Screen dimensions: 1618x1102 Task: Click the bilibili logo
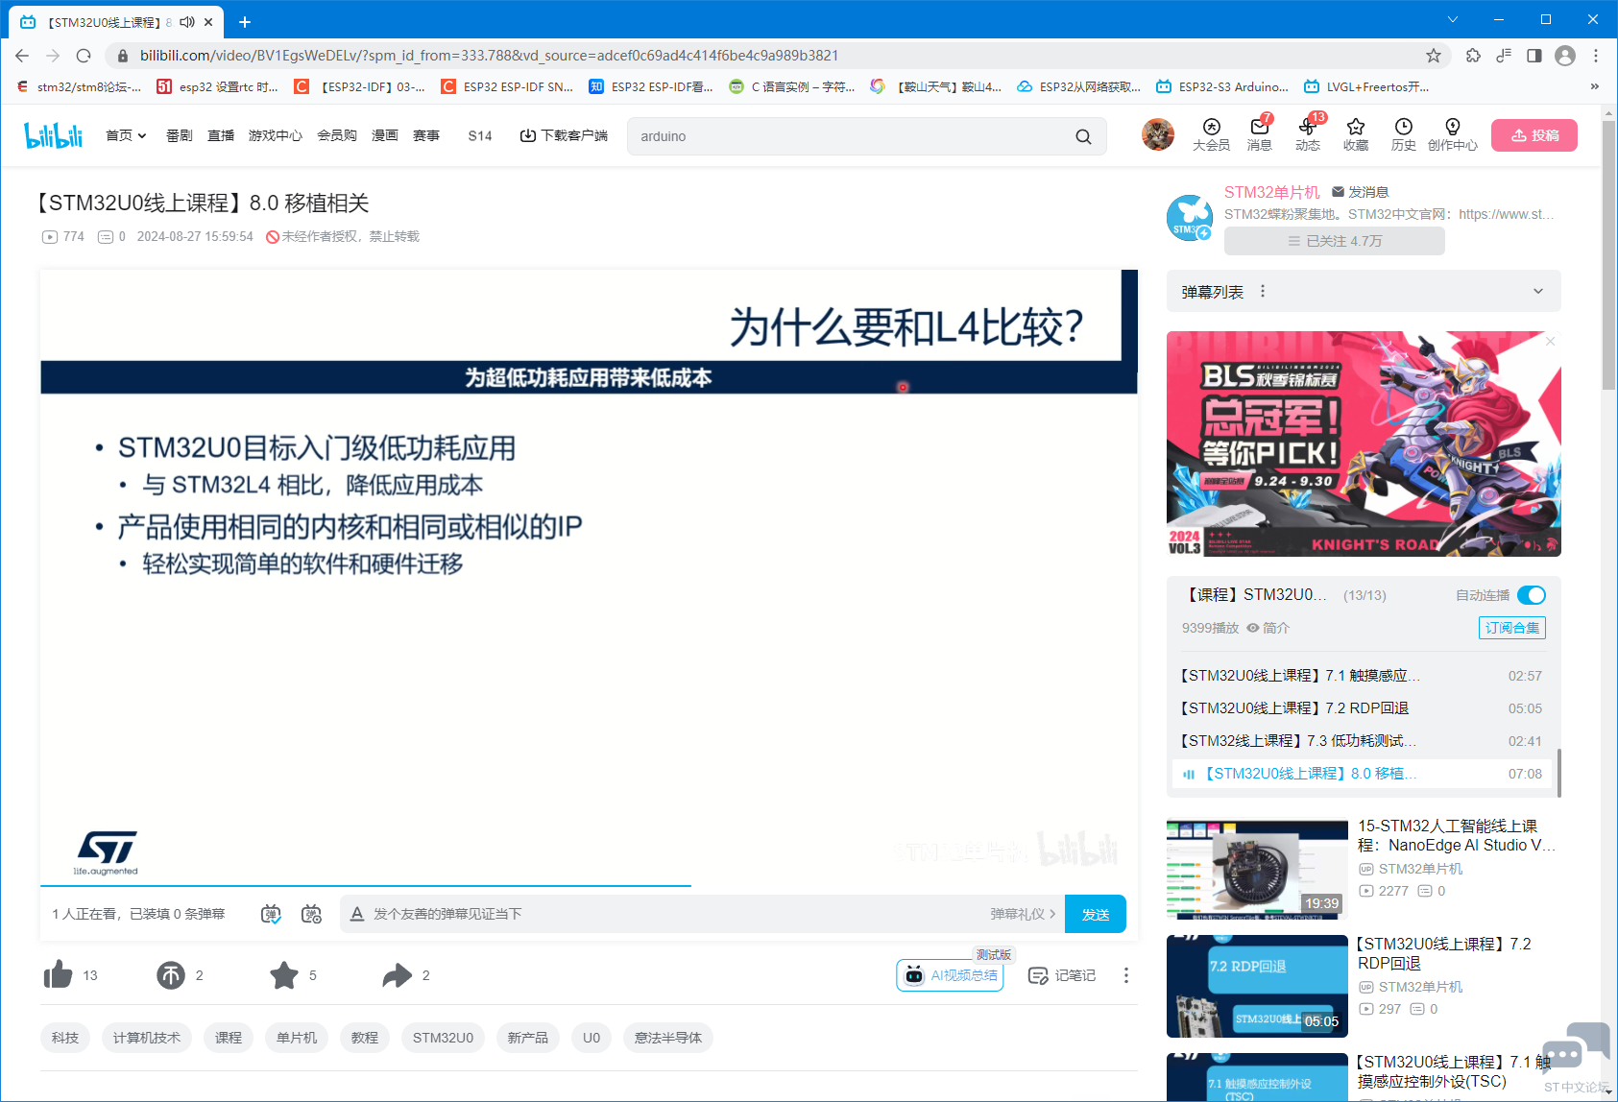click(53, 135)
